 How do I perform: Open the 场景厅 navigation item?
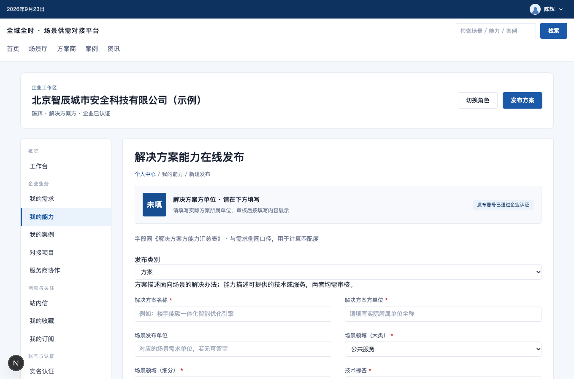tap(38, 49)
